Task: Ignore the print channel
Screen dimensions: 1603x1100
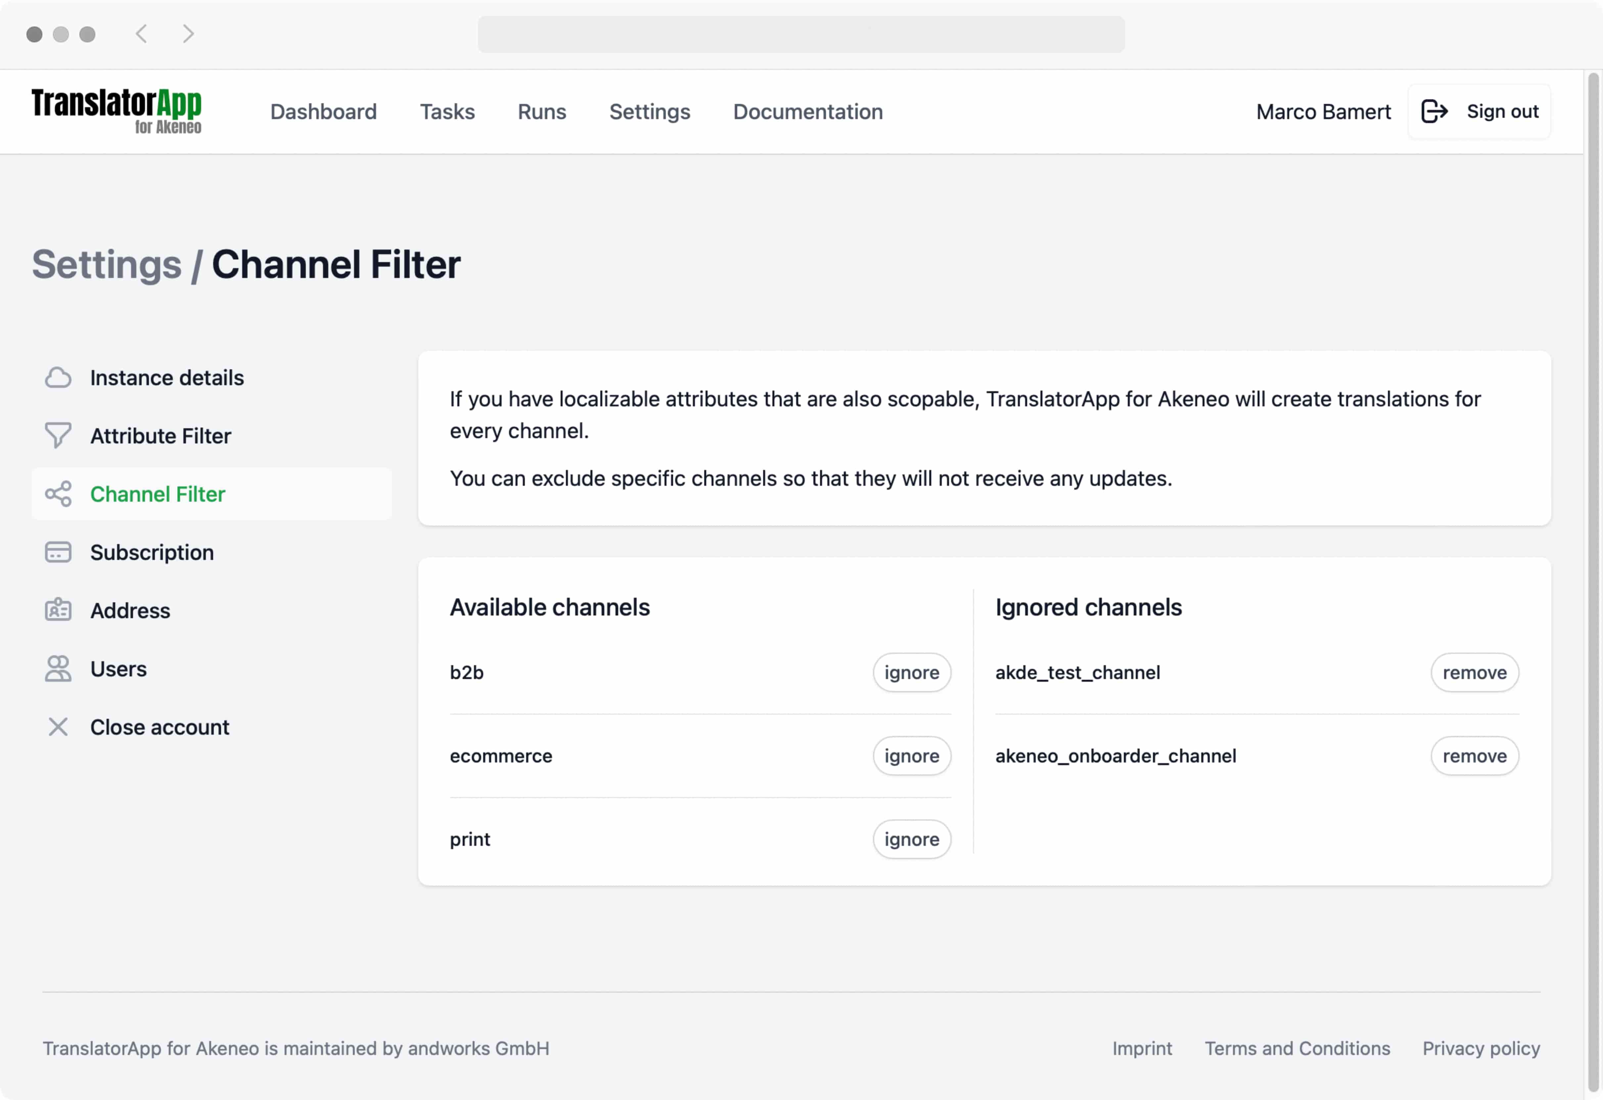Action: [912, 839]
